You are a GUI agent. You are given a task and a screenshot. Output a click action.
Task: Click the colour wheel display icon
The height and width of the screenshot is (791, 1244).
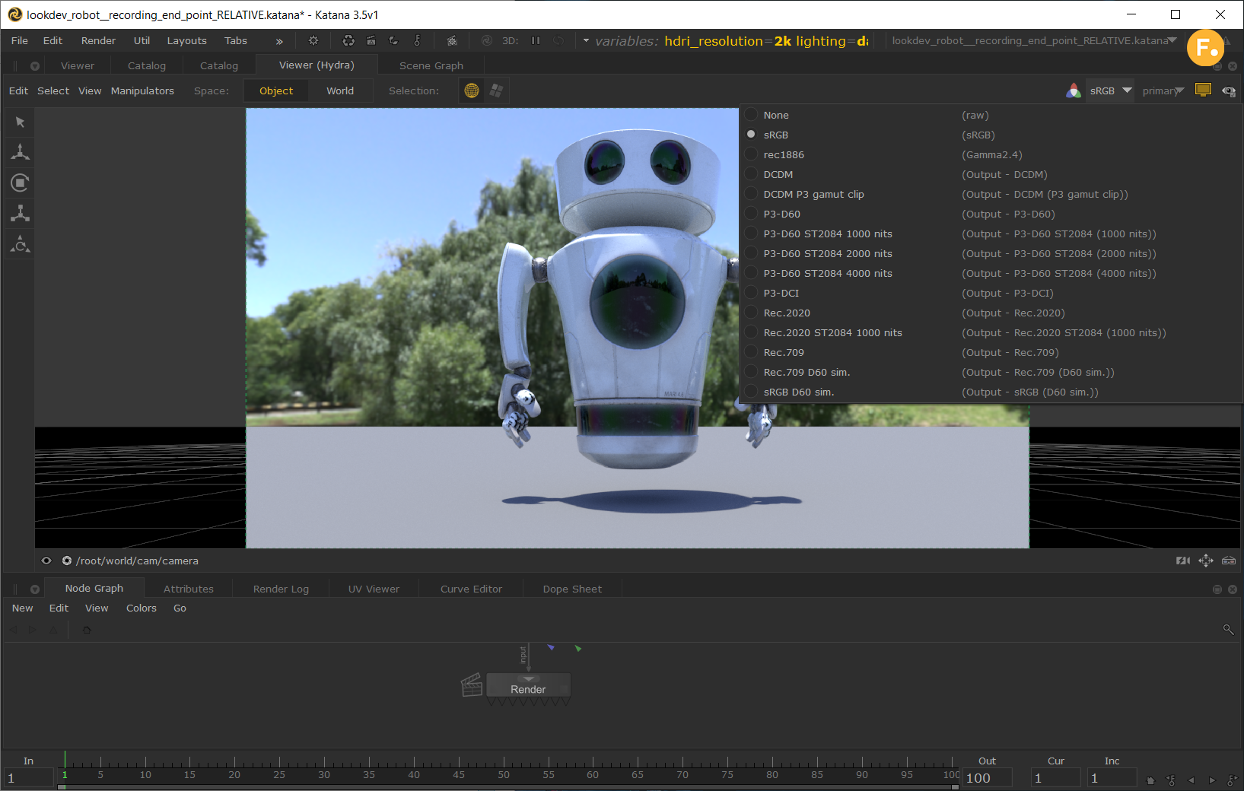coord(1073,91)
